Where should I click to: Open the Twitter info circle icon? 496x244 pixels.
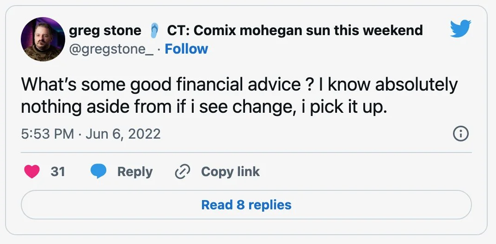pos(461,134)
